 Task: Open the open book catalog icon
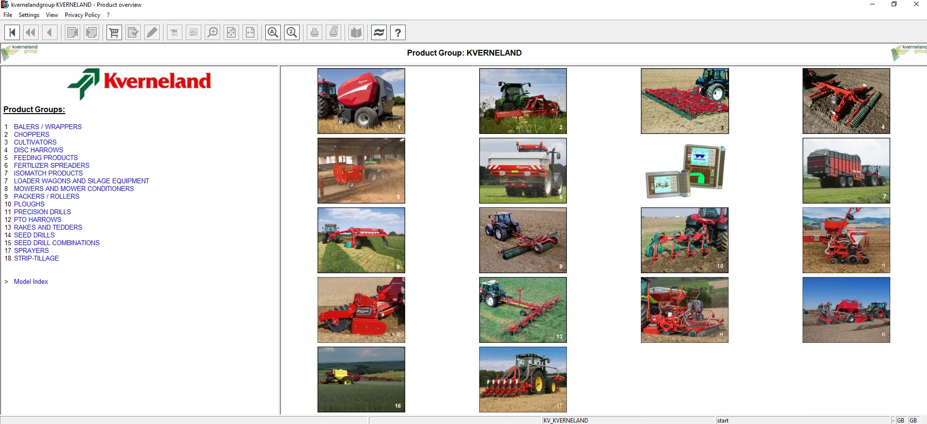[356, 32]
